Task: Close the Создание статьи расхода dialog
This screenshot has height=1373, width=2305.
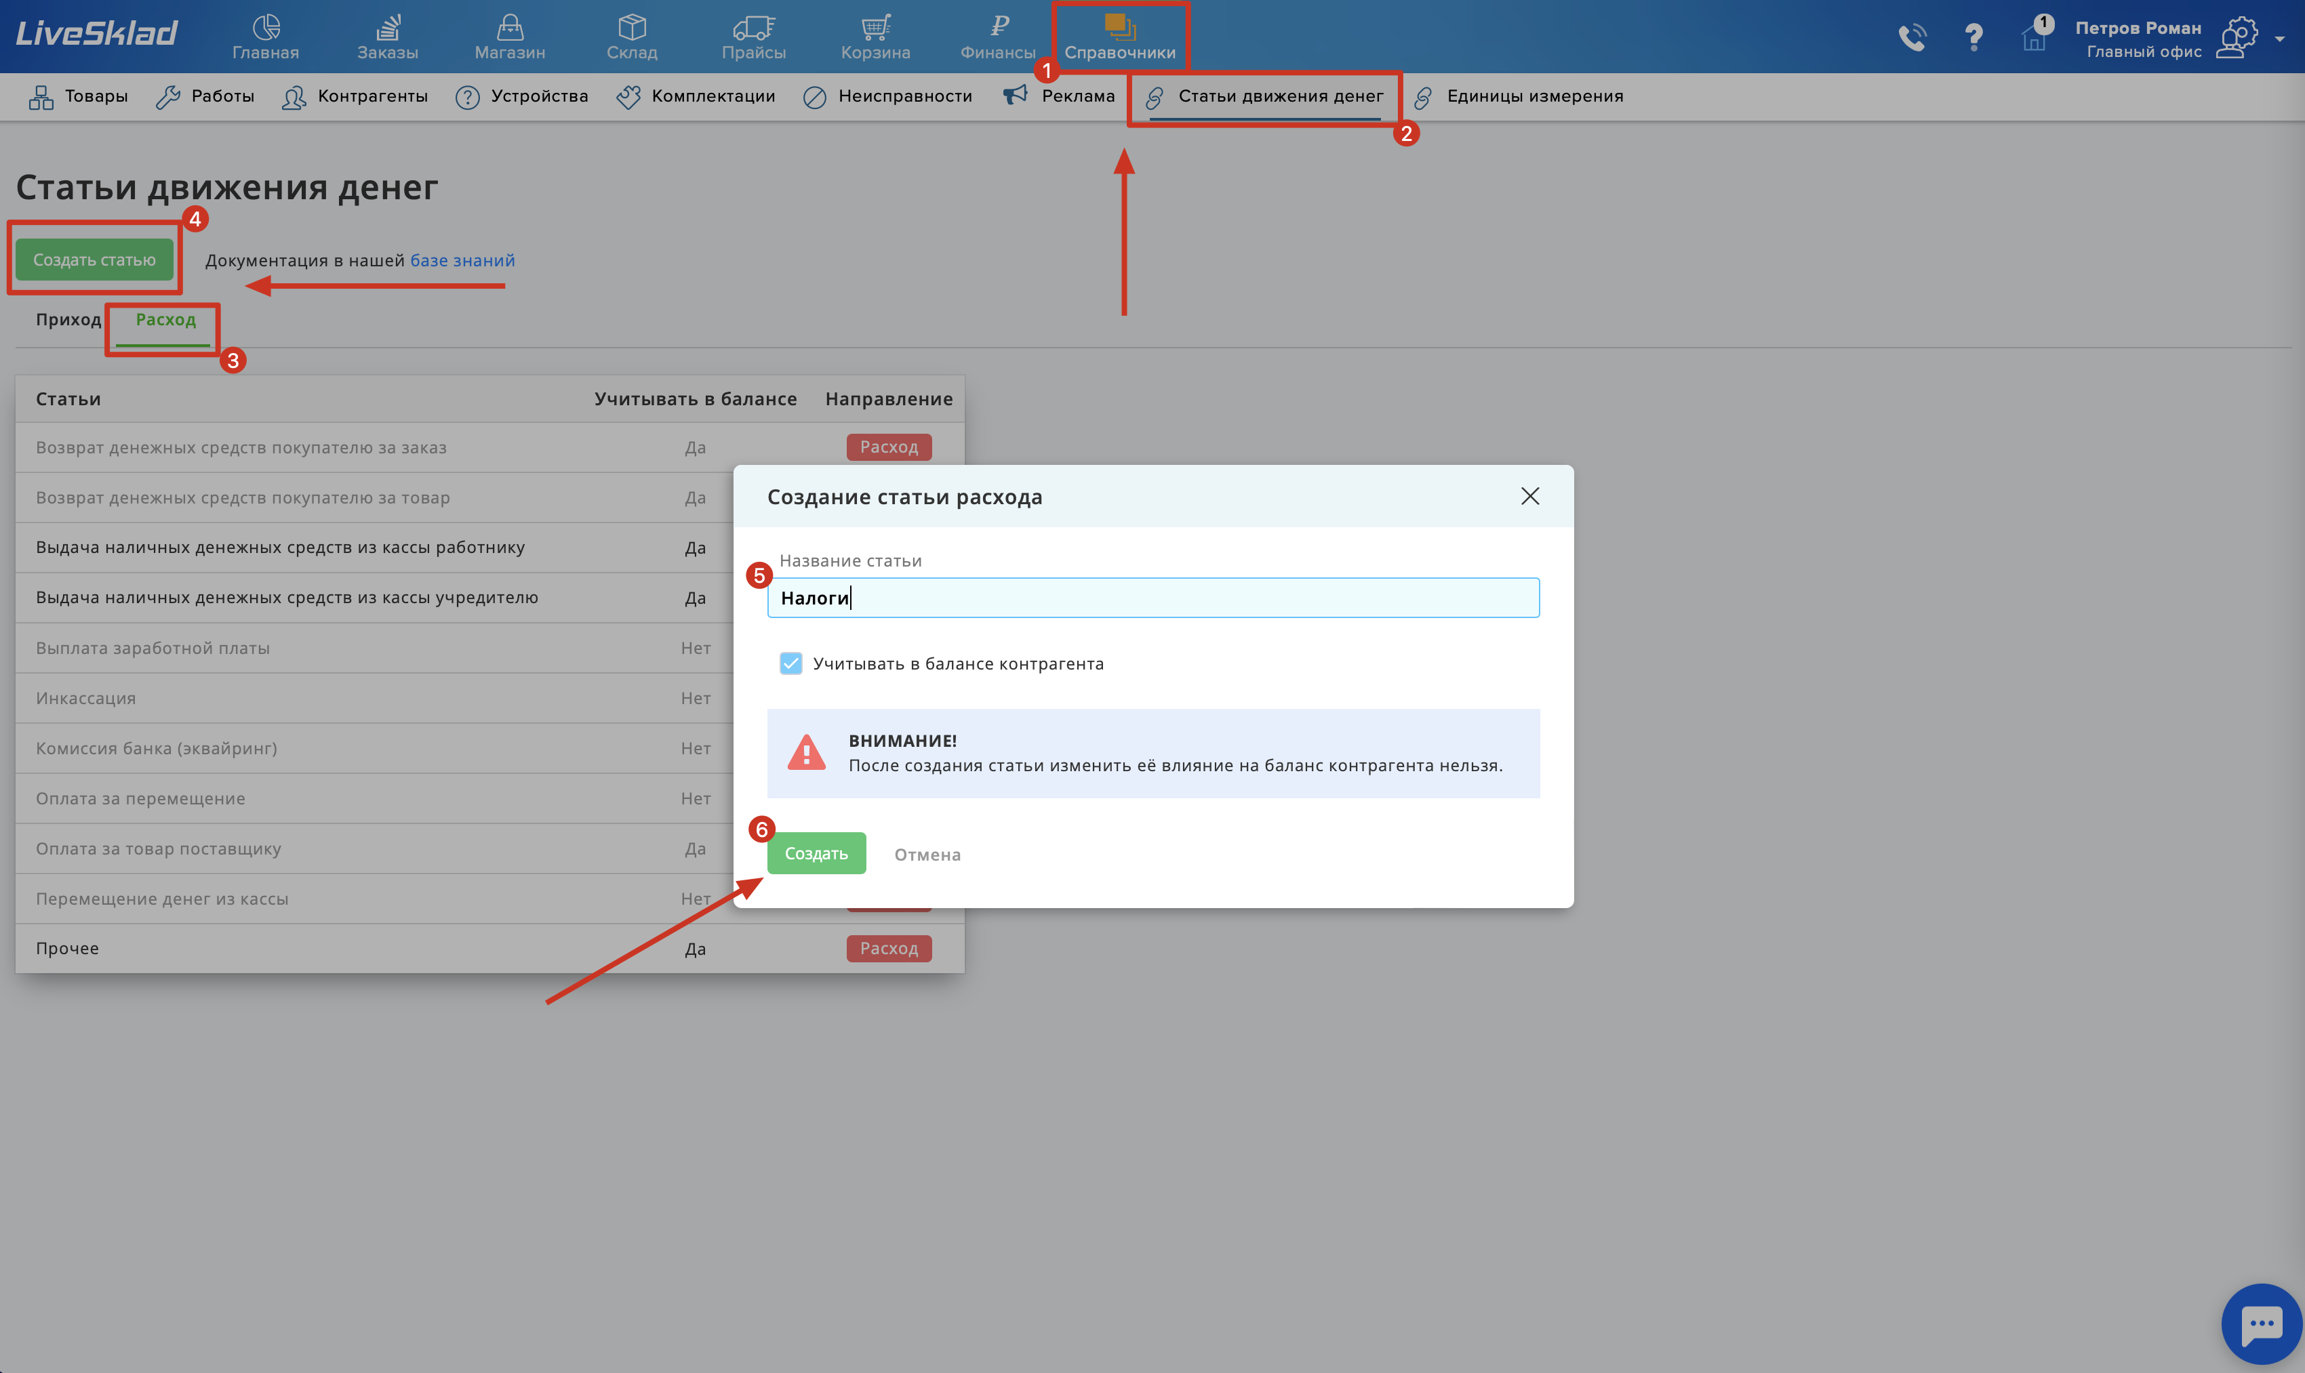Action: [1531, 496]
